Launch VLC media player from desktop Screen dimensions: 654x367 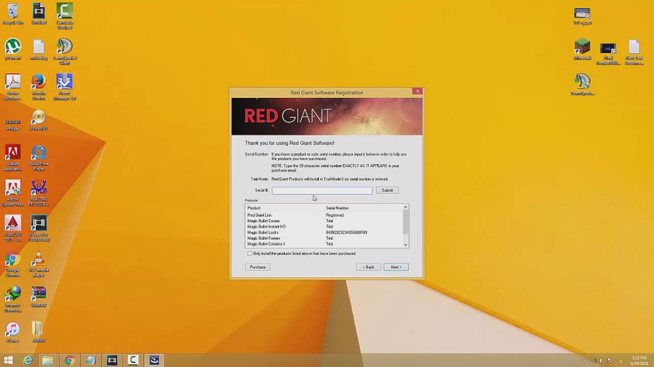(39, 264)
